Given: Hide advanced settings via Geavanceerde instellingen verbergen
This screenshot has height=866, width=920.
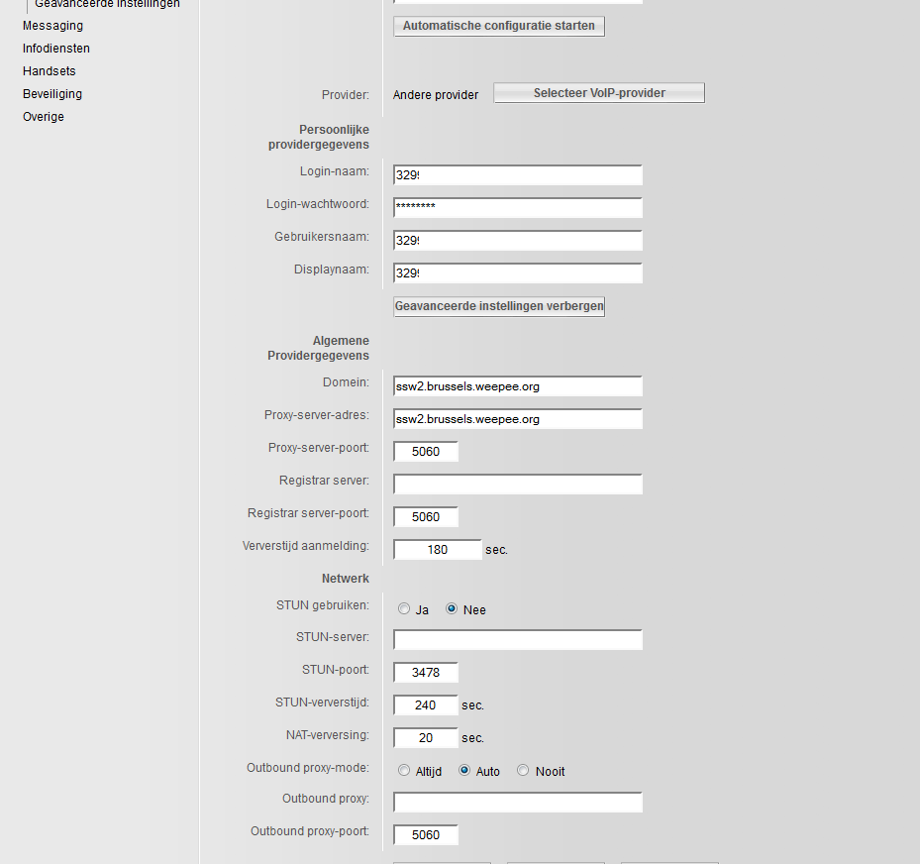Looking at the screenshot, I should pyautogui.click(x=498, y=306).
